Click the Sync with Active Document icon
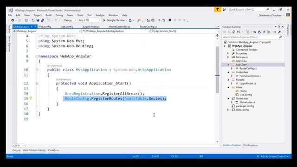Screen dimensions: 297x167 click(x=255, y=32)
